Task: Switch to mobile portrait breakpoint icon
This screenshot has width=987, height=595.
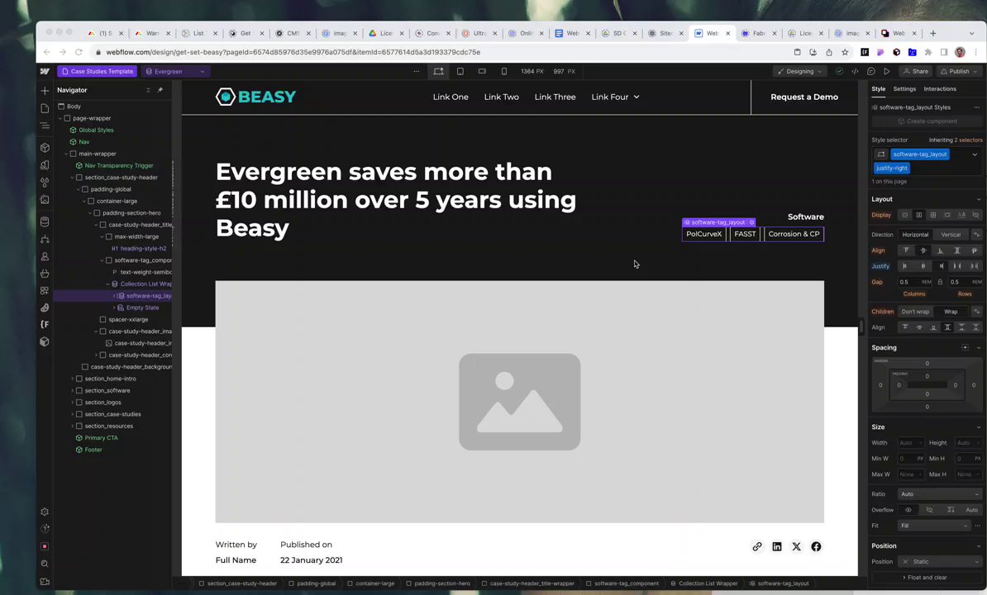Action: 503,72
